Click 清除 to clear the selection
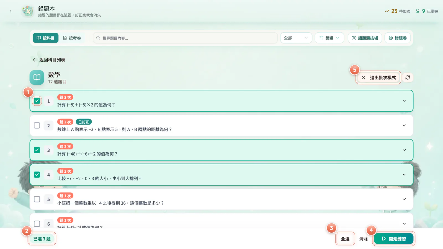Image resolution: width=443 pixels, height=249 pixels. (364, 239)
